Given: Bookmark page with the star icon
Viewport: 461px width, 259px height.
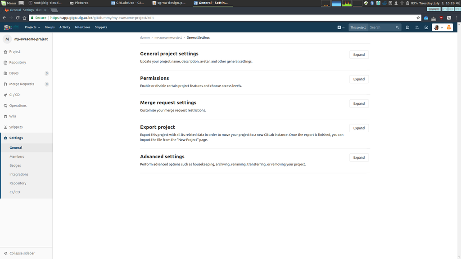Looking at the screenshot, I should tap(418, 18).
